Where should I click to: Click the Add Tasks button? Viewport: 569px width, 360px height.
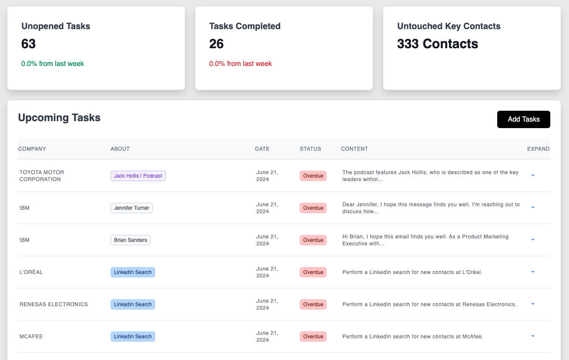point(523,119)
